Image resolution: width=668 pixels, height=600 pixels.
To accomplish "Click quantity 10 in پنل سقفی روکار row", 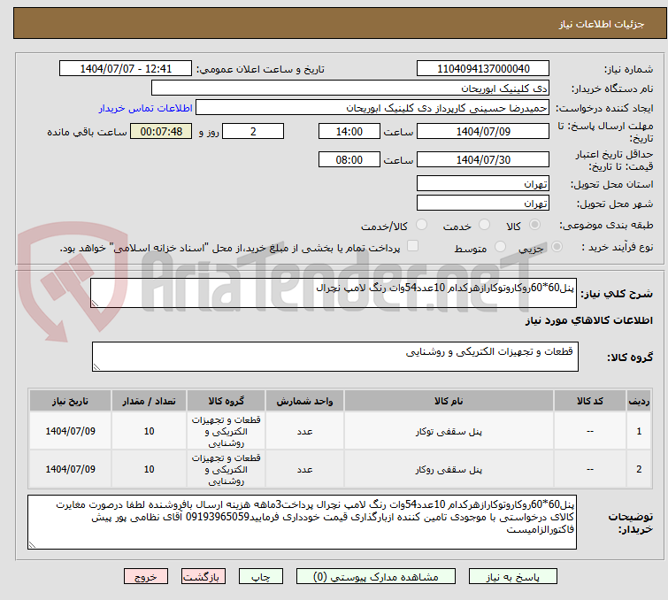I will [x=150, y=469].
